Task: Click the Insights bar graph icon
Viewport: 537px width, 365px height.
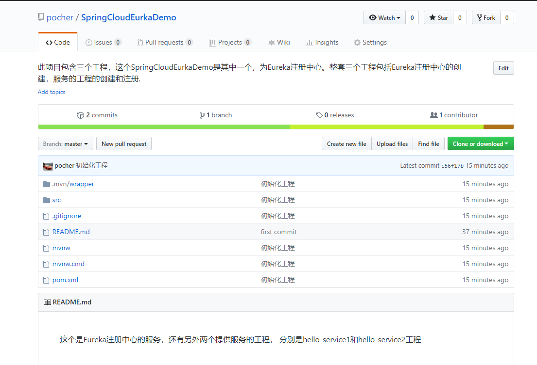Action: click(x=309, y=42)
